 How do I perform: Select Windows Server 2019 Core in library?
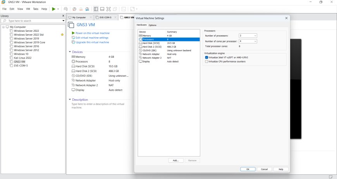click(29, 42)
